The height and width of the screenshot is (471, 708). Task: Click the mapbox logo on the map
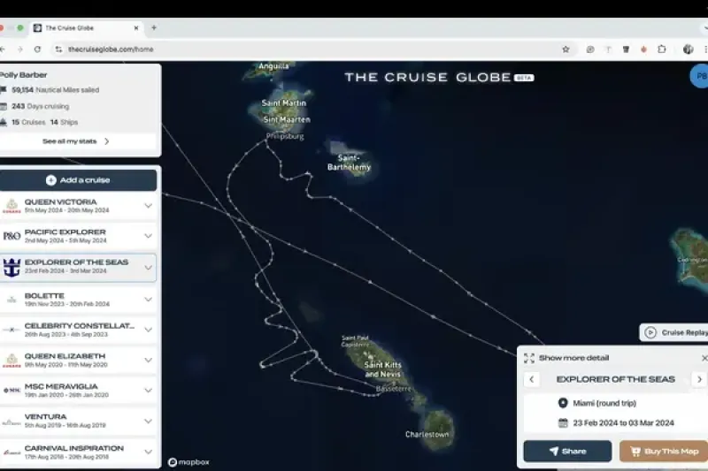(x=189, y=462)
